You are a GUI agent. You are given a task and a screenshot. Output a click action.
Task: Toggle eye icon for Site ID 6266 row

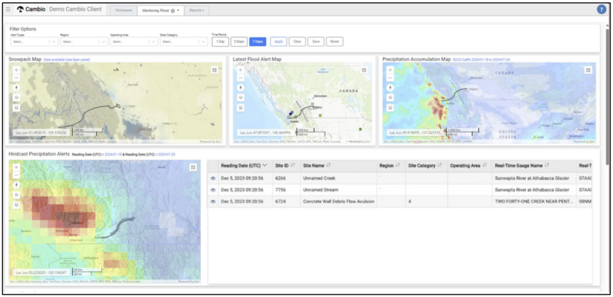(x=213, y=178)
